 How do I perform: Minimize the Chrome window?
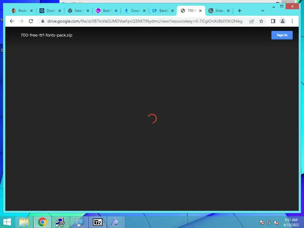coord(273,7)
